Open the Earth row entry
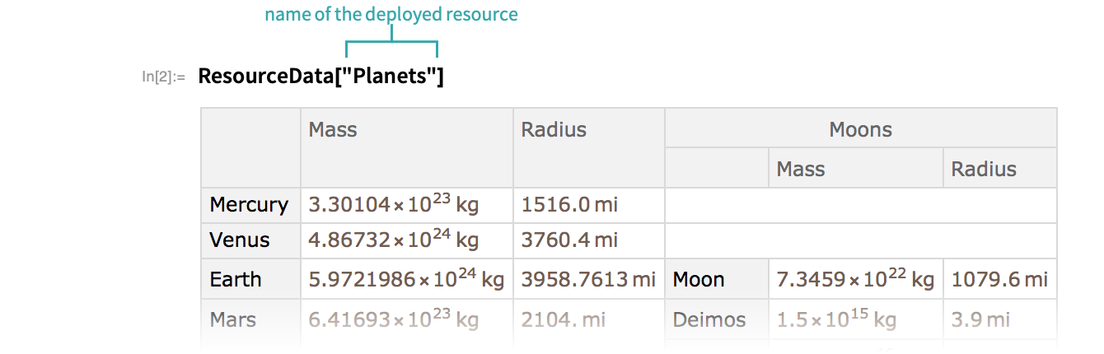Viewport: 1104px width, 354px height. (236, 279)
